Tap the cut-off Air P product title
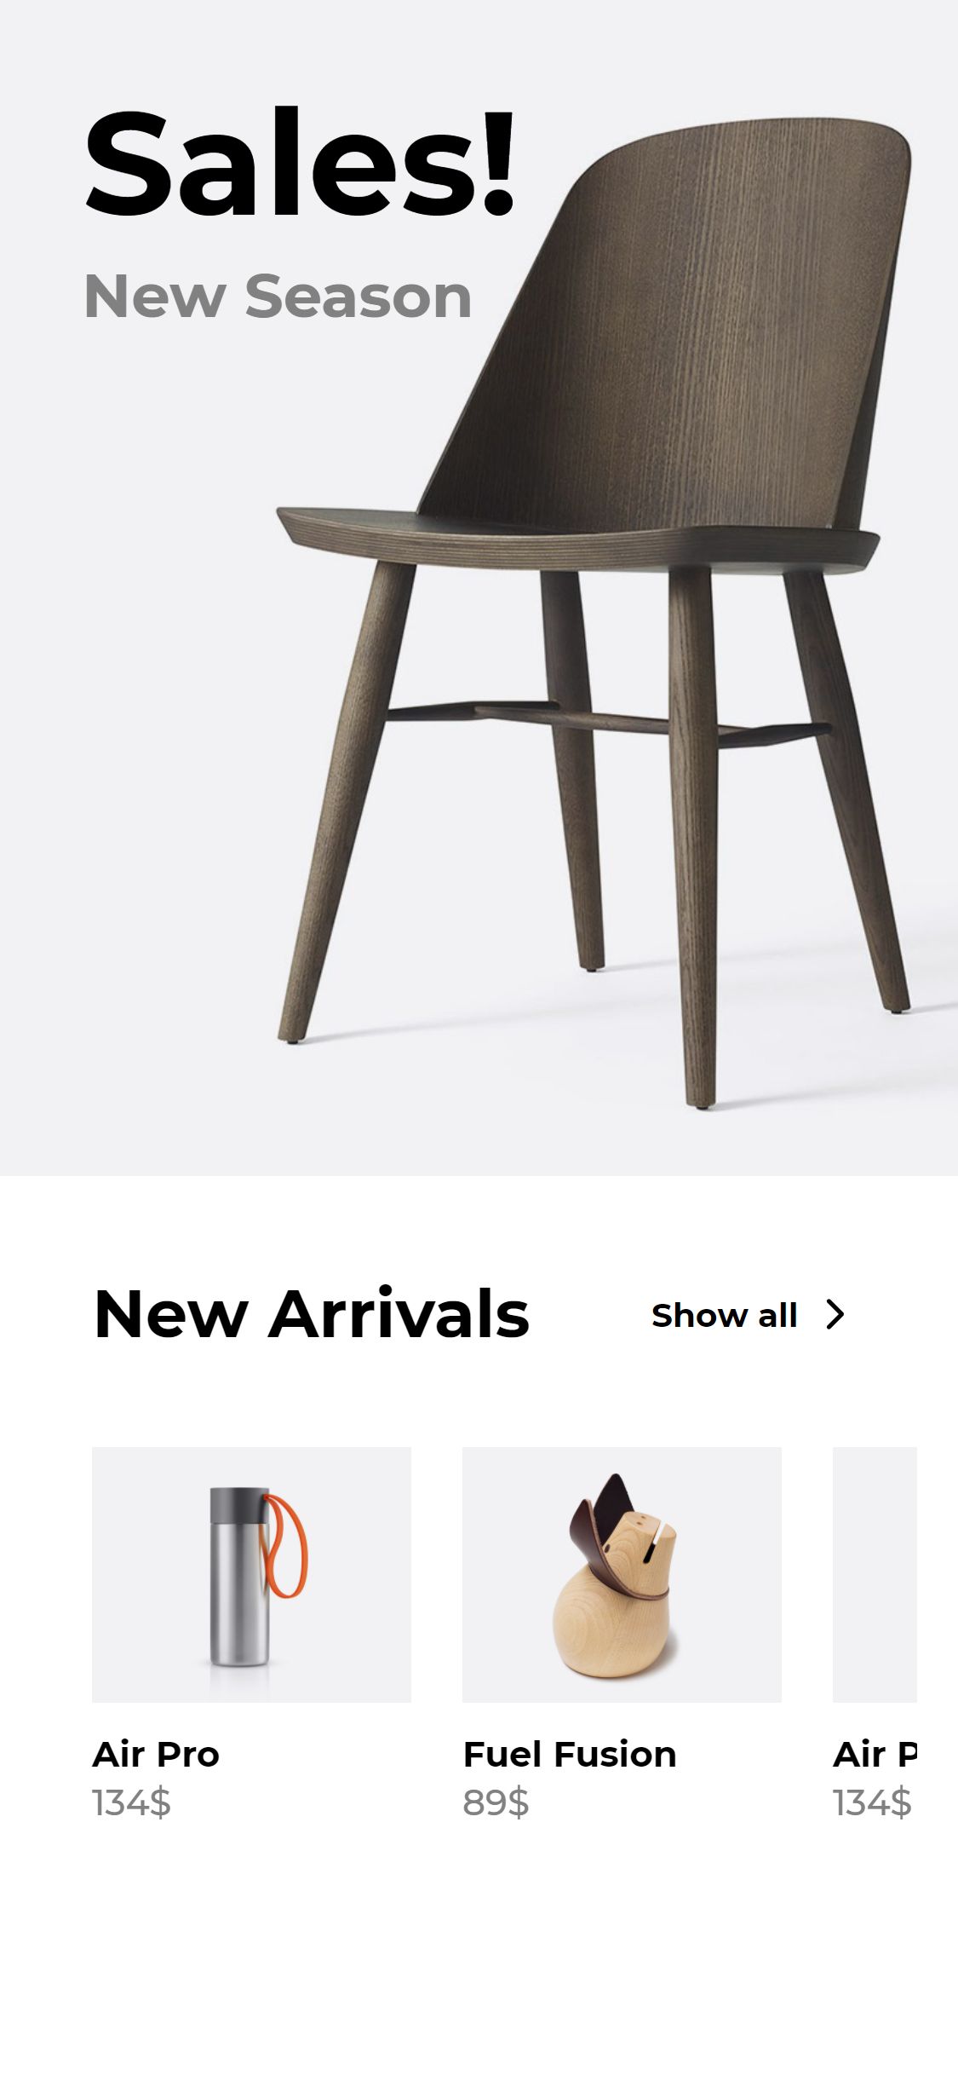 pyautogui.click(x=875, y=1755)
